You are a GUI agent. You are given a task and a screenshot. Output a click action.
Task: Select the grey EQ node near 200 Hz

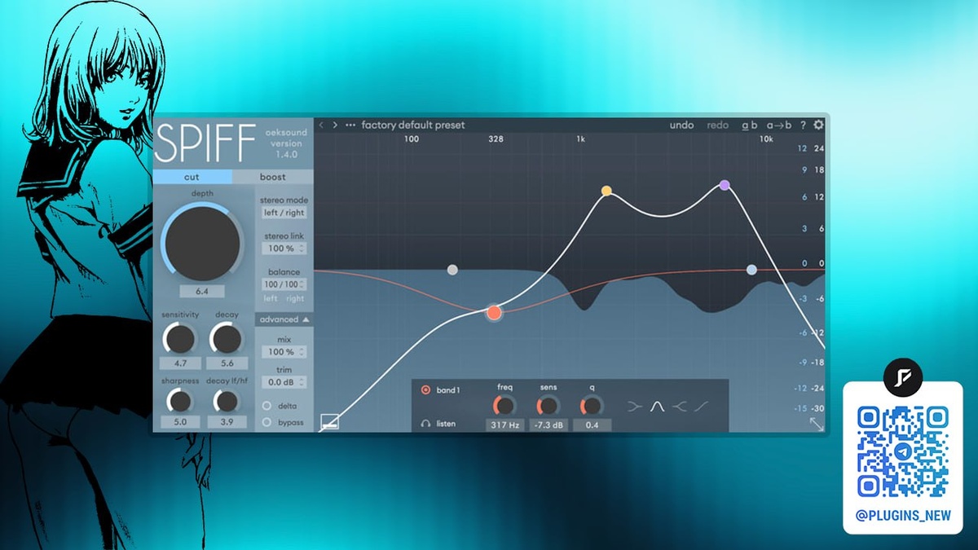tap(452, 270)
